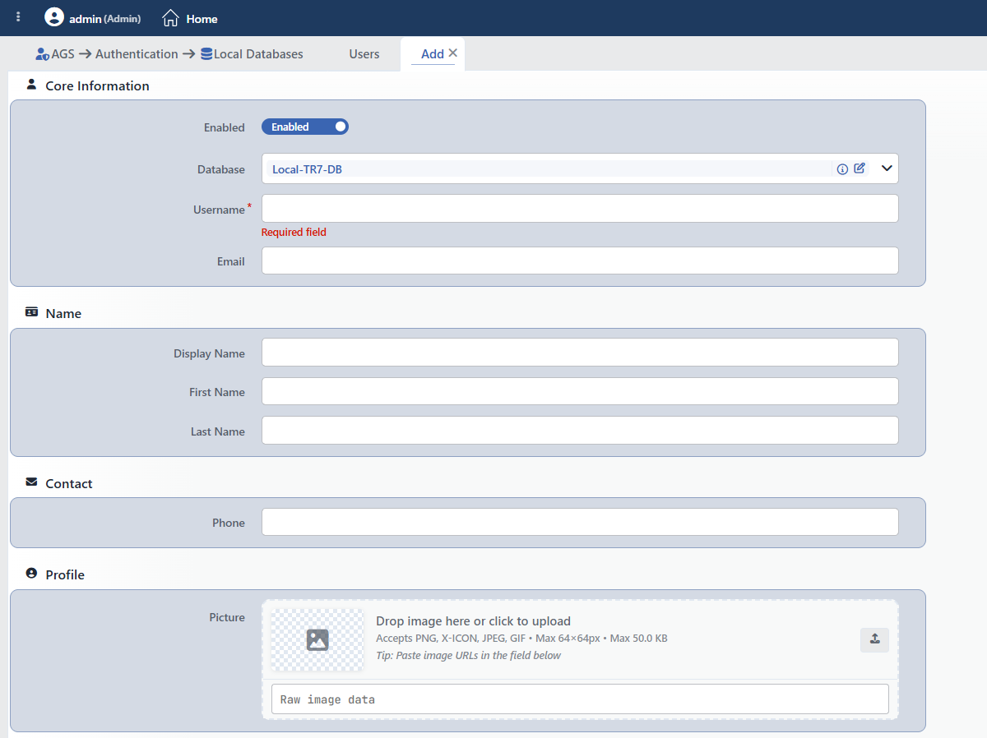The width and height of the screenshot is (987, 738).
Task: Click the Phone input field
Action: 580,522
